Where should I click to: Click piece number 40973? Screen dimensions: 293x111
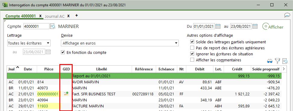click(x=43, y=88)
